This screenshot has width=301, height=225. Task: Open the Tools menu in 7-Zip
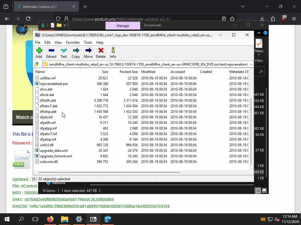coord(88,42)
